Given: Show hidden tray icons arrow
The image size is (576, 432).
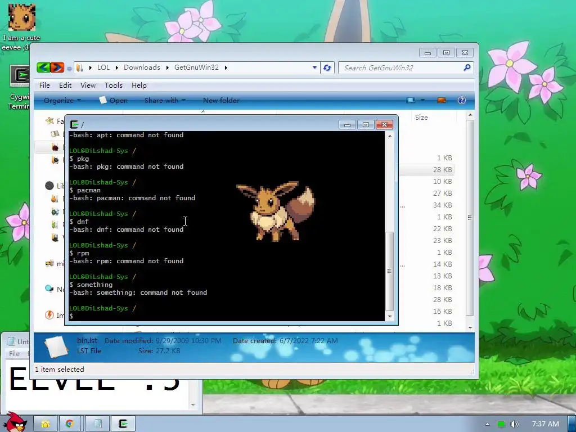Looking at the screenshot, I should coord(487,424).
